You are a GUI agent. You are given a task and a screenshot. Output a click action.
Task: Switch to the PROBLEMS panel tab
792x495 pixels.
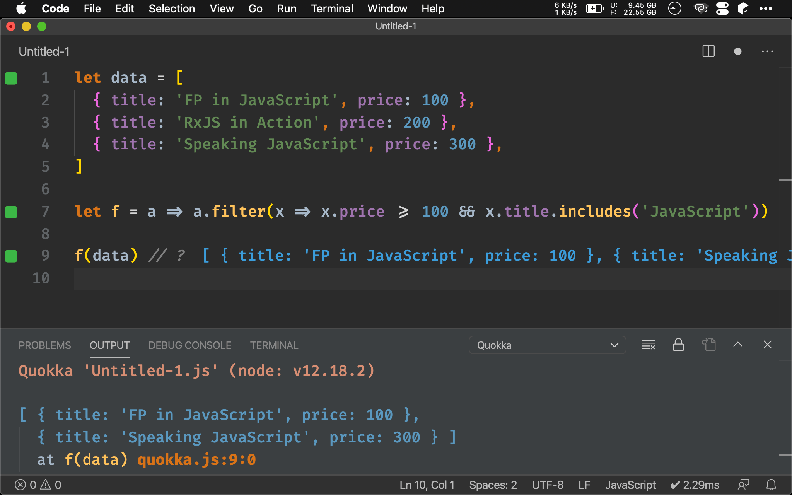point(45,345)
